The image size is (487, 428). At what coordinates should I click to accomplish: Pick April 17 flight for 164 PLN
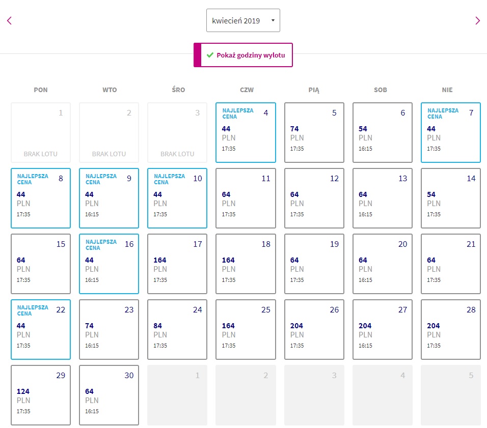(x=177, y=264)
